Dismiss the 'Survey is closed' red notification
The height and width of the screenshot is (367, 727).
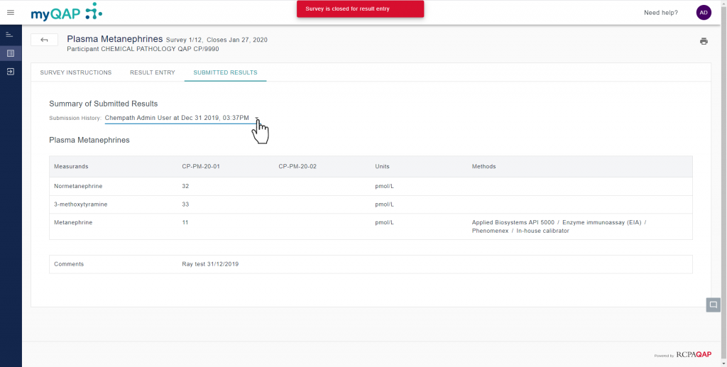coord(360,9)
